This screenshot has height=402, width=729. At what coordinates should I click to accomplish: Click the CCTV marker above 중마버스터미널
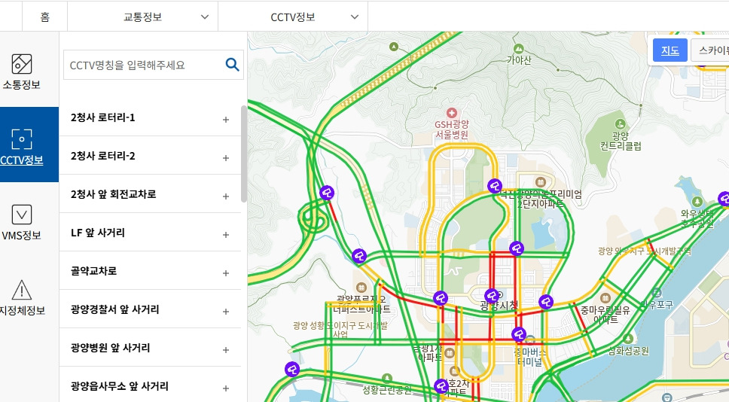519,334
